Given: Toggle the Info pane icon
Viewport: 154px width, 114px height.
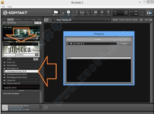Looking at the screenshot, I should pyautogui.click(x=69, y=13).
